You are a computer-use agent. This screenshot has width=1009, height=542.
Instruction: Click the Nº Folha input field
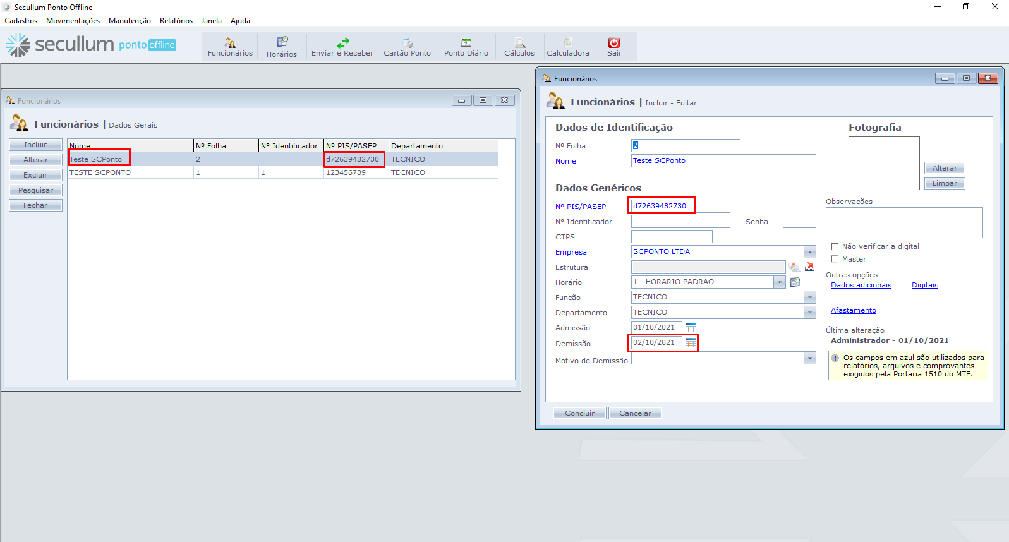(x=686, y=145)
